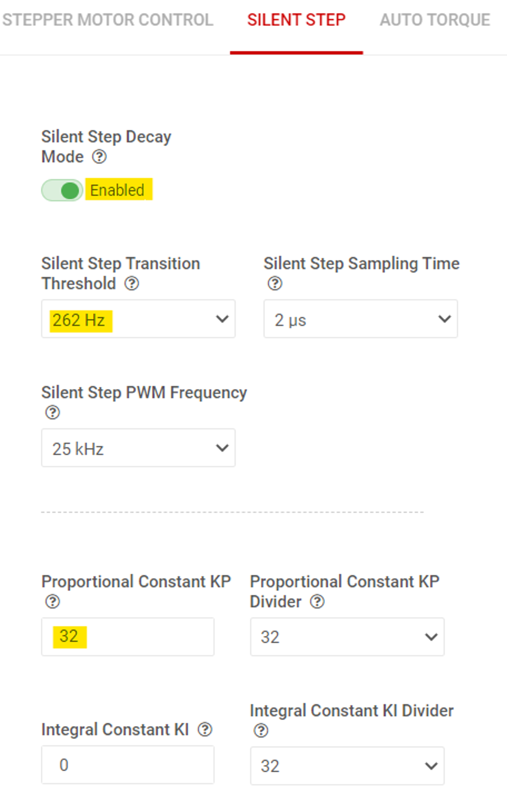
Task: Disable the Silent Step Decay Mode toggle
Action: (62, 189)
